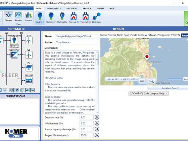Viewport: 188px width, 141px height.
Task: Switch to the PROJECT ribbon tab
Action: [87, 8]
